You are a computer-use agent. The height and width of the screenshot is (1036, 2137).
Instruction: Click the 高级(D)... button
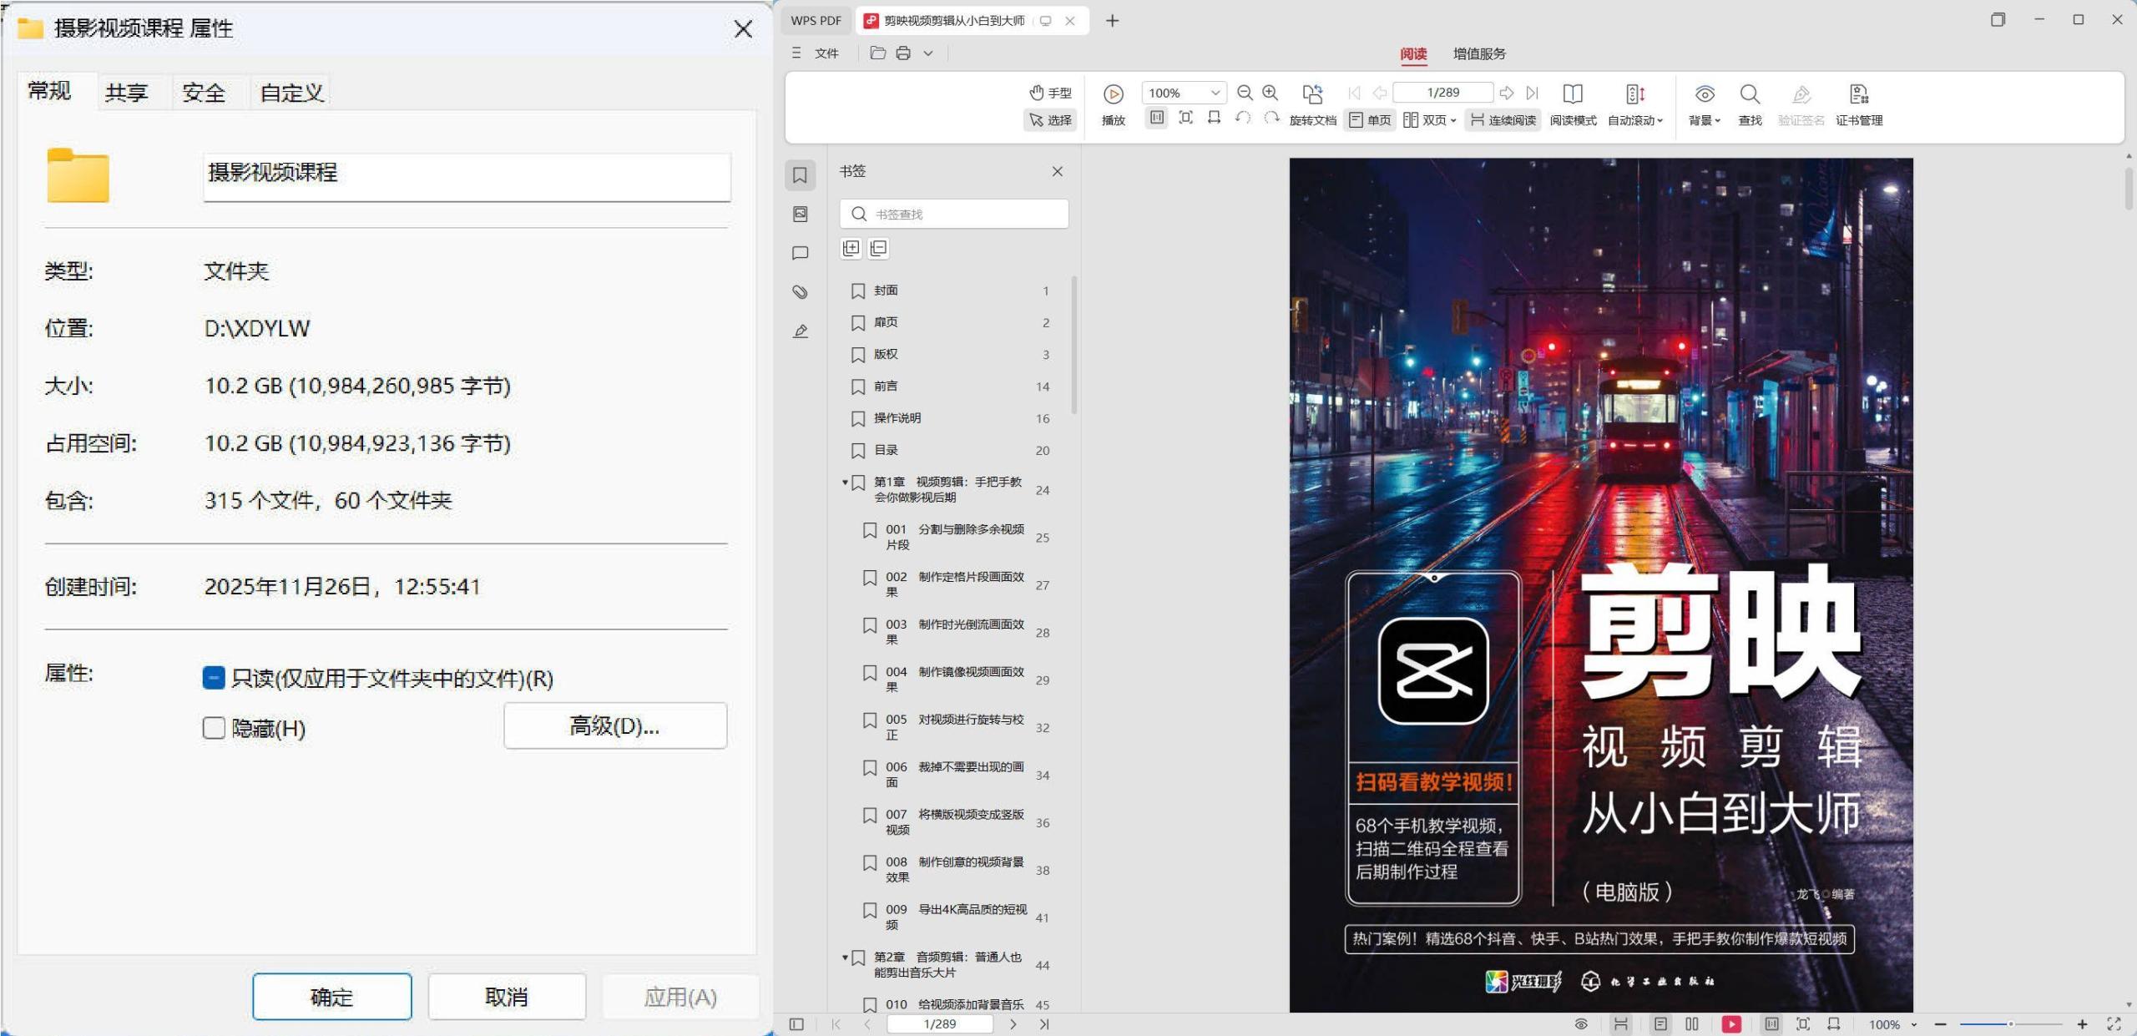(x=615, y=726)
